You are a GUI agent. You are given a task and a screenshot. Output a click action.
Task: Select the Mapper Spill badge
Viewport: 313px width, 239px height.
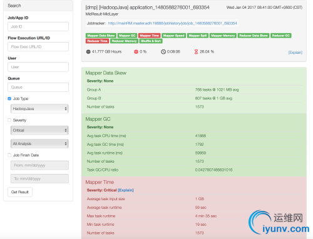click(198, 36)
